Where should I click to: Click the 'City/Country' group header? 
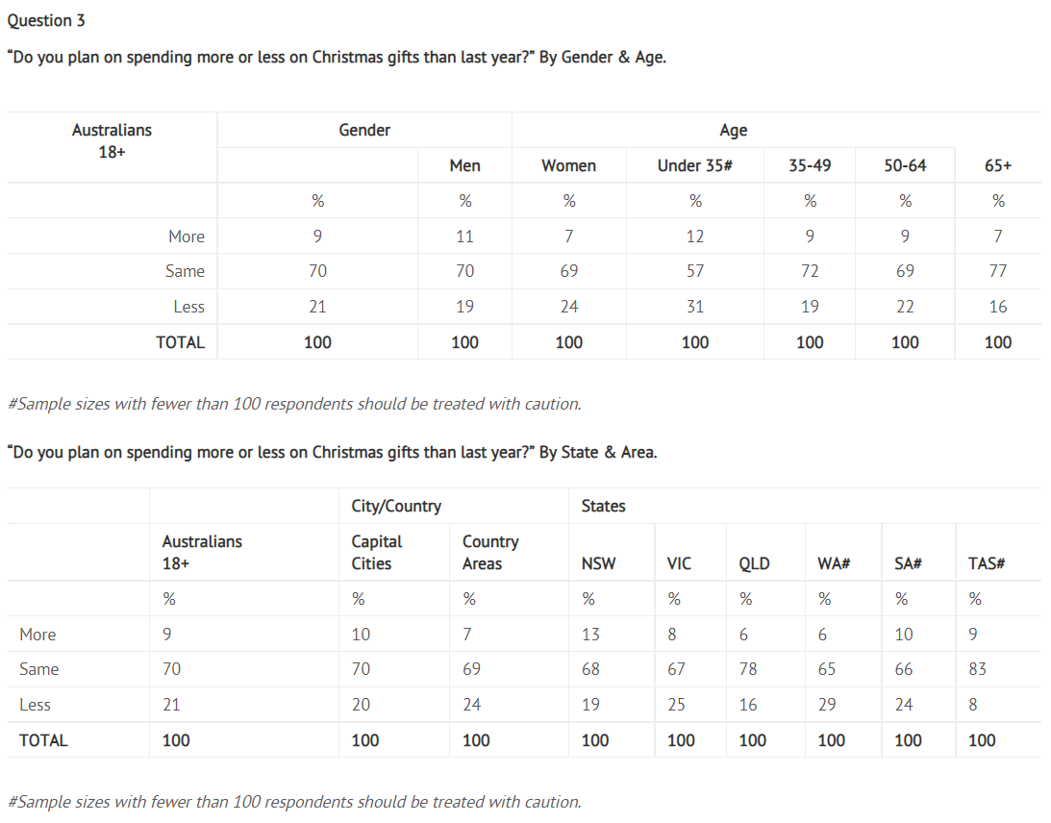pos(396,506)
